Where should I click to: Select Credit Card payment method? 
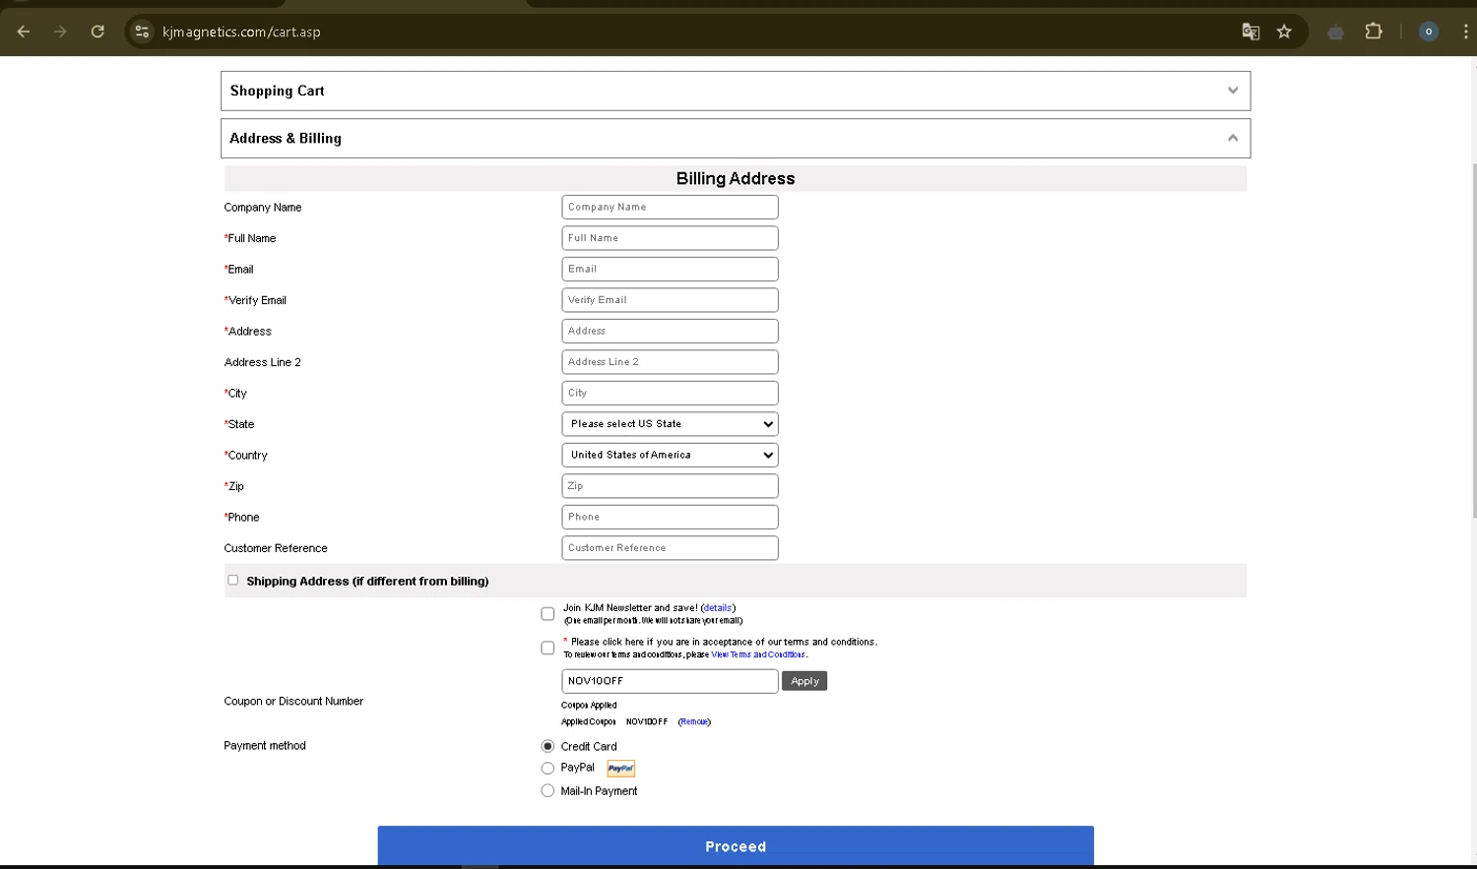point(547,746)
